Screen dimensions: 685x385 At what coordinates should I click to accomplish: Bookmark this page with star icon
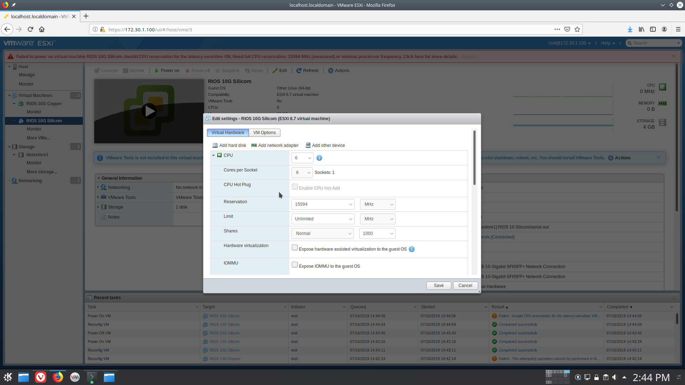click(577, 29)
